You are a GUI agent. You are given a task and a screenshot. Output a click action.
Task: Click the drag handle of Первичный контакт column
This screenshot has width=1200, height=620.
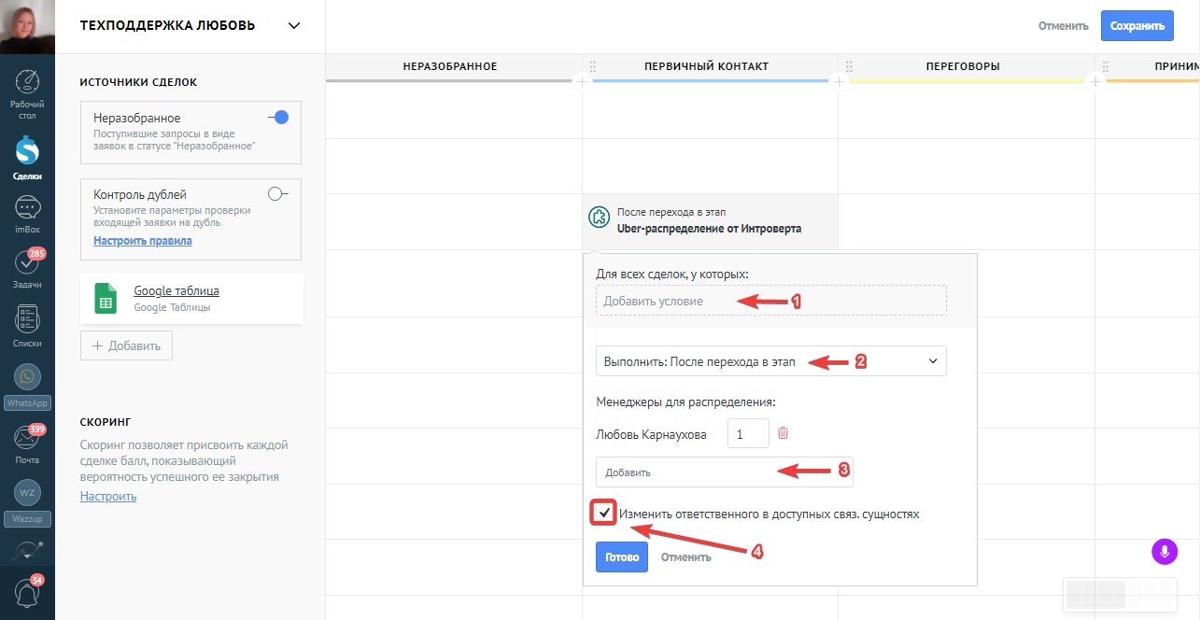coord(592,66)
